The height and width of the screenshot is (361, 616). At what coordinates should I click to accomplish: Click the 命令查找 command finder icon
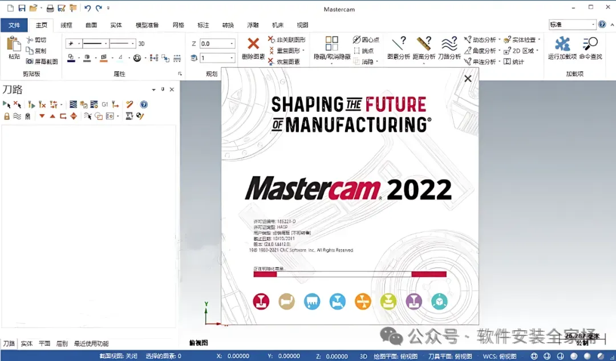coord(590,43)
